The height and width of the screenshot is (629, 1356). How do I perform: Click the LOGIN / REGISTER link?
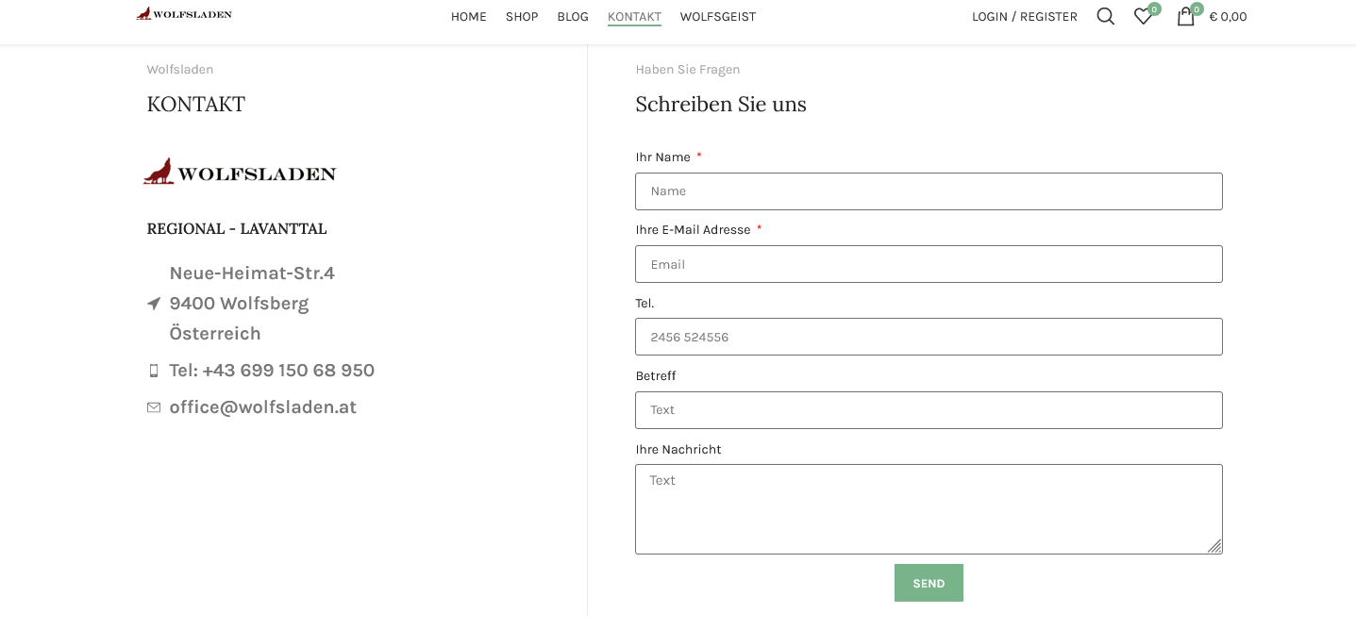pos(1024,17)
